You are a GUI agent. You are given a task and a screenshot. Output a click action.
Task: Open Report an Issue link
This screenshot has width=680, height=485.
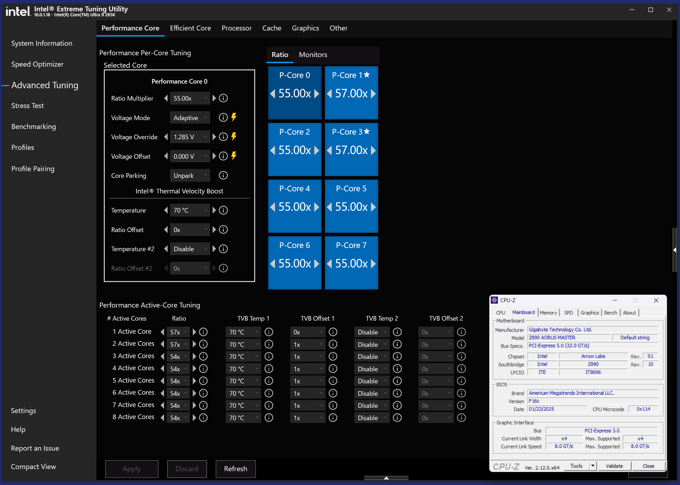click(x=35, y=448)
